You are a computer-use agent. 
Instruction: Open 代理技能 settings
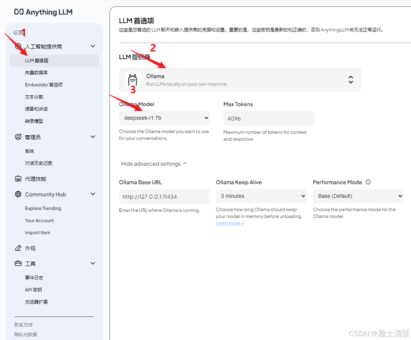pos(36,179)
